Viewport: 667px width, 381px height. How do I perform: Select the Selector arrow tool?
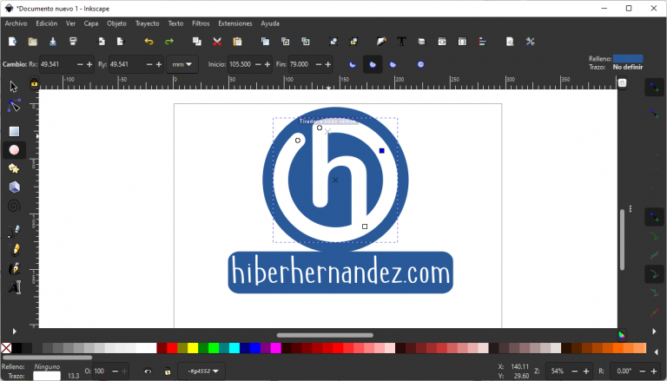(14, 87)
